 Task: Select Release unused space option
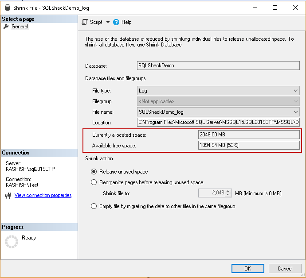94,172
